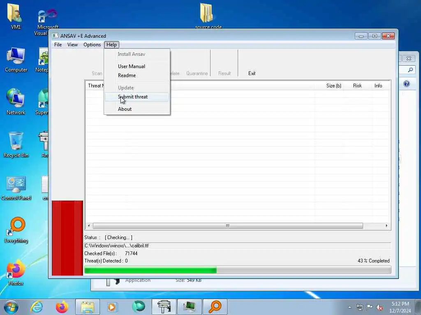Click the horizontal scrollbar left arrow
Screen dimensions: 421x315
click(x=89, y=226)
